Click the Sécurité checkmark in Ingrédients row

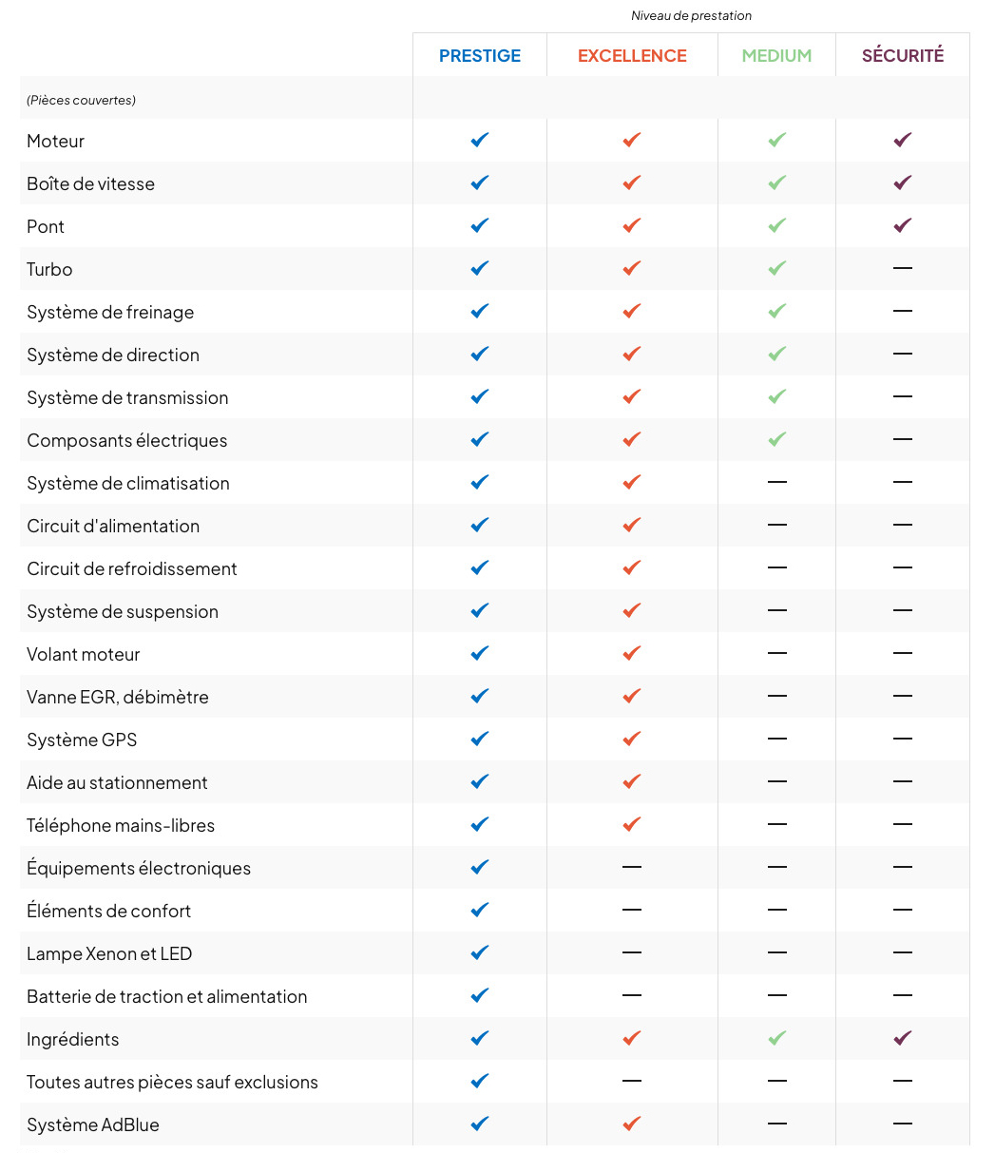[x=903, y=1038]
